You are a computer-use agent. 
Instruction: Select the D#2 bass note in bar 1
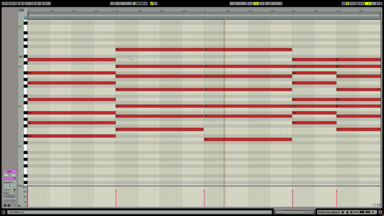71,136
